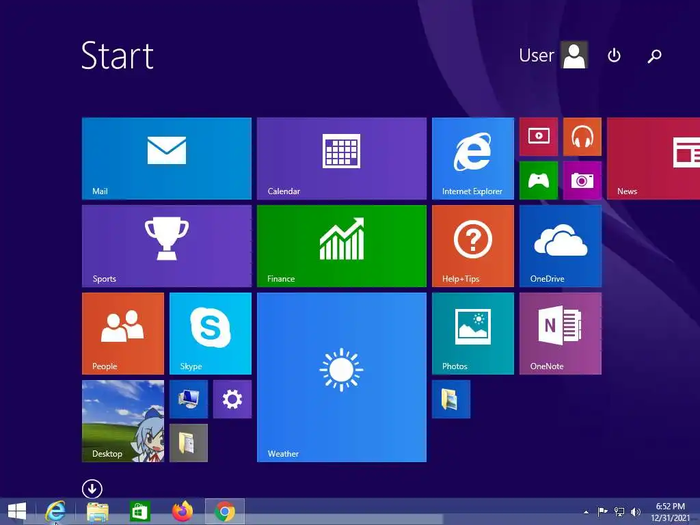The height and width of the screenshot is (525, 700).
Task: Open the People tile
Action: [x=123, y=334]
